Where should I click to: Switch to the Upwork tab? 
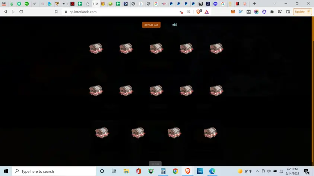27,4
